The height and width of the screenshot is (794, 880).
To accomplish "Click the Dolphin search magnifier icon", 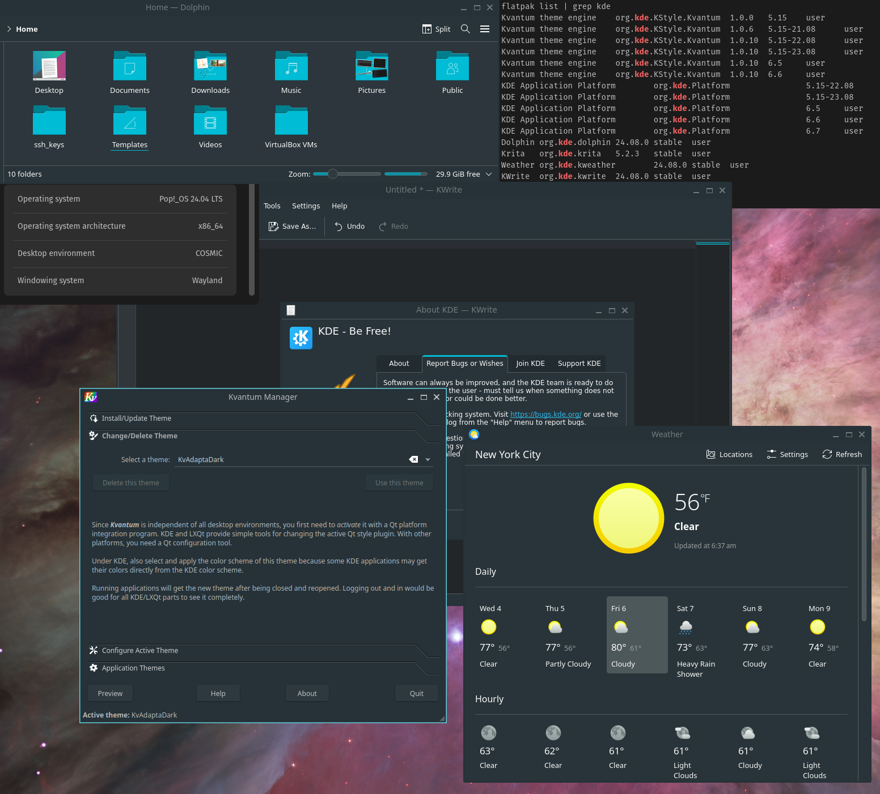I will point(465,29).
